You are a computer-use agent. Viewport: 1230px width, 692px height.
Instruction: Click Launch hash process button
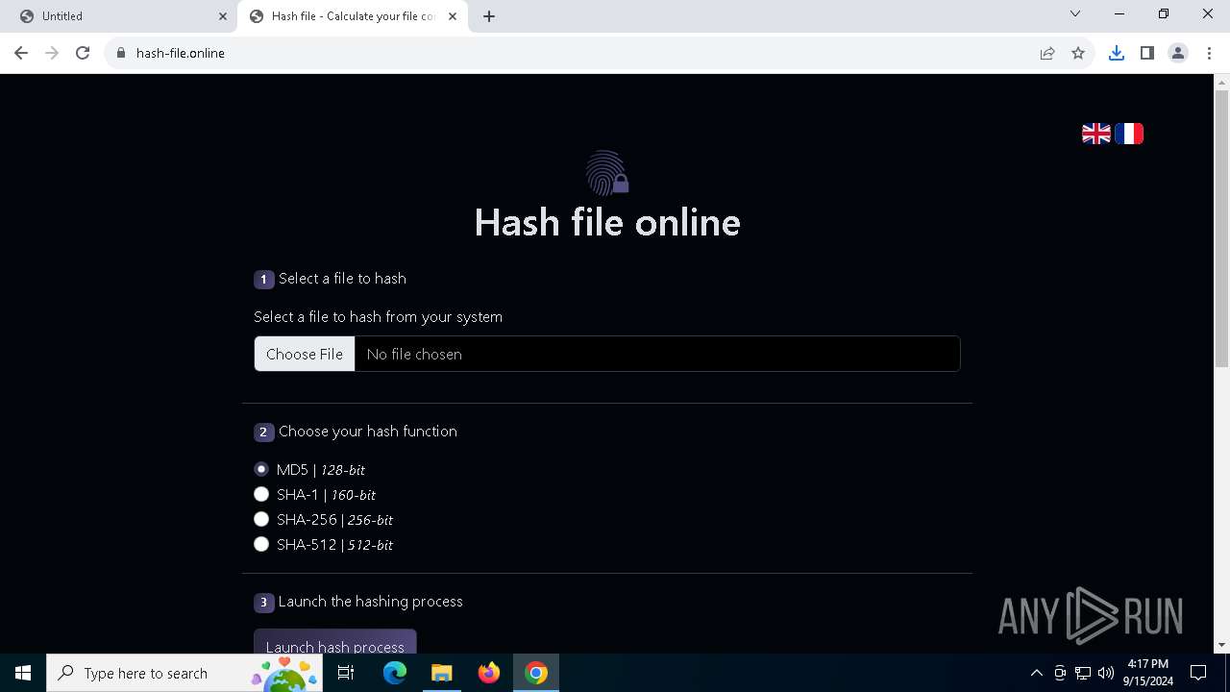coord(334,641)
